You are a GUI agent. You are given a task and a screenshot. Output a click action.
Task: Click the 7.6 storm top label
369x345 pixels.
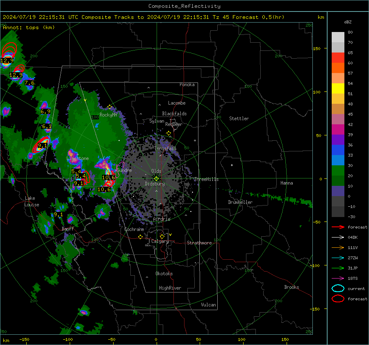coord(30,83)
